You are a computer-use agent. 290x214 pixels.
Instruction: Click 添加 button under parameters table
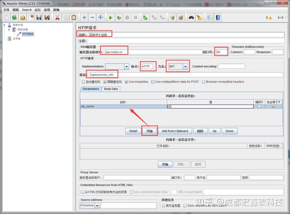coord(149,131)
